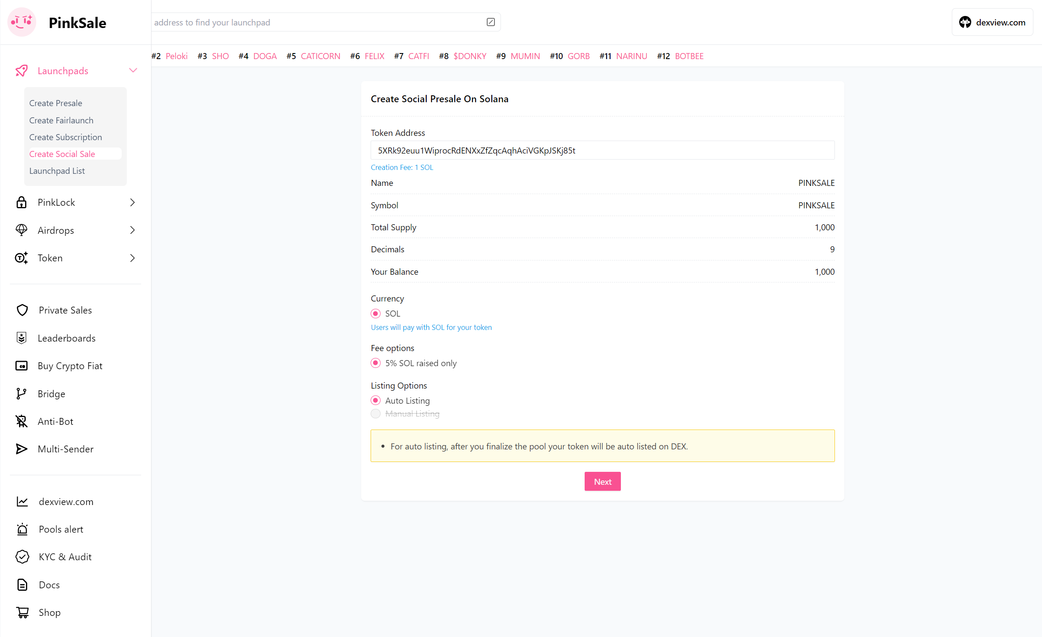Open trending token BOTBEE
1042x637 pixels.
tap(689, 56)
